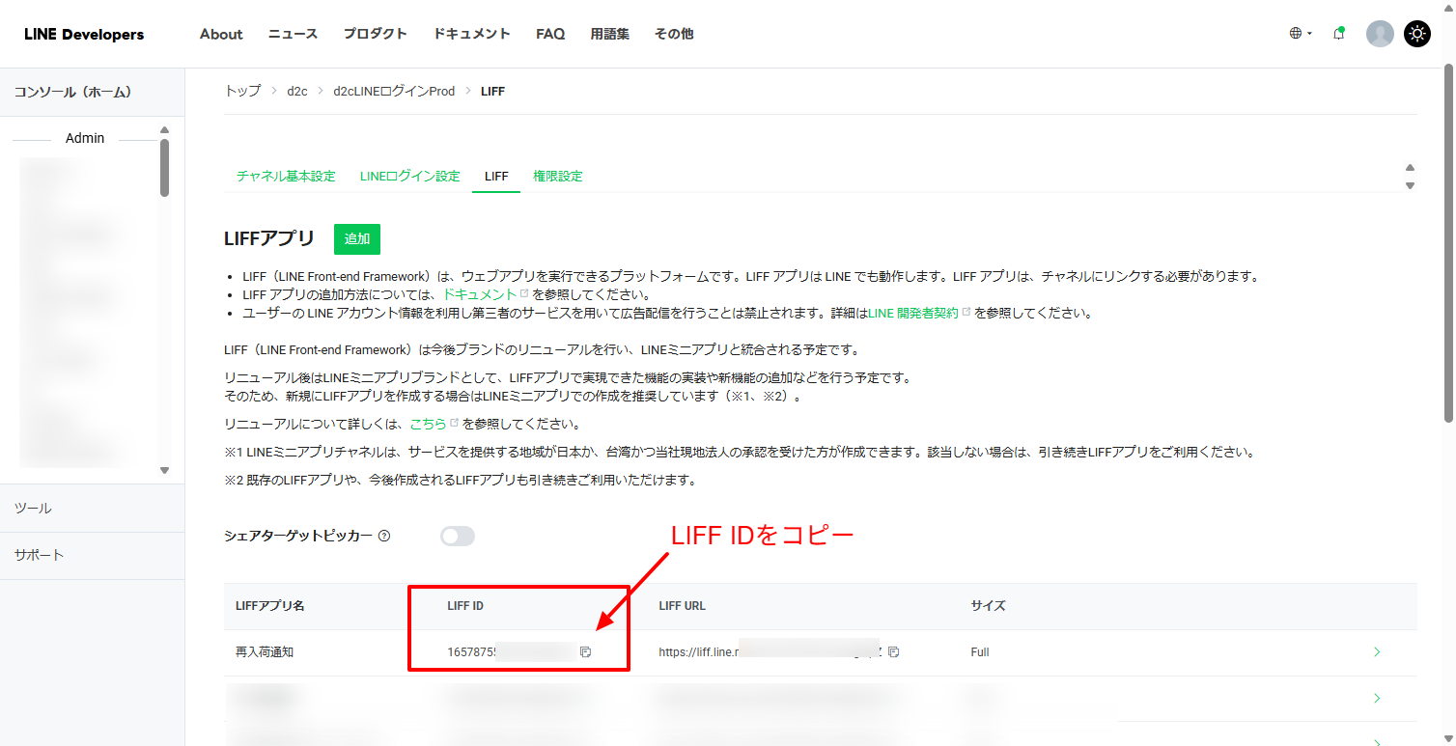This screenshot has width=1456, height=746.
Task: Select the 再入荷通知 app name cell
Action: pos(265,652)
